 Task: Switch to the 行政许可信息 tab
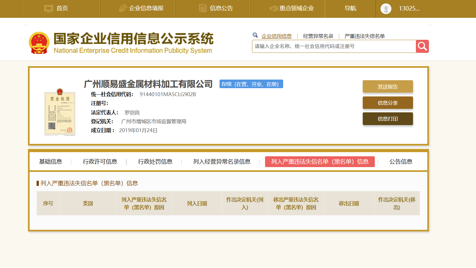(x=100, y=162)
